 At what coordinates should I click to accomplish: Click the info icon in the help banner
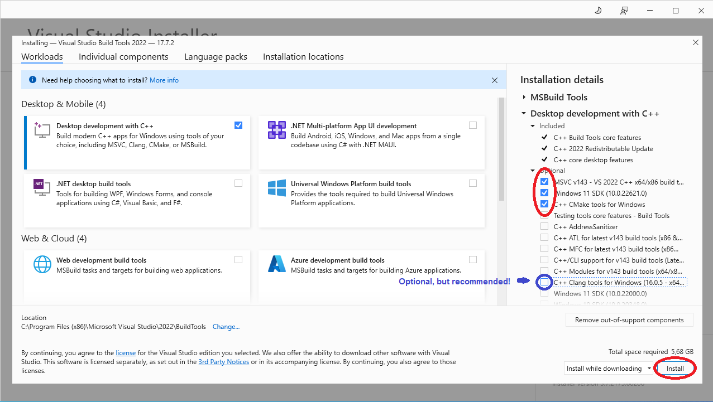(x=32, y=80)
